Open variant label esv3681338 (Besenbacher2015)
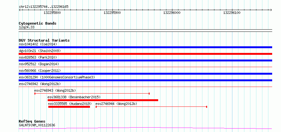281x132 pixels. (74, 97)
